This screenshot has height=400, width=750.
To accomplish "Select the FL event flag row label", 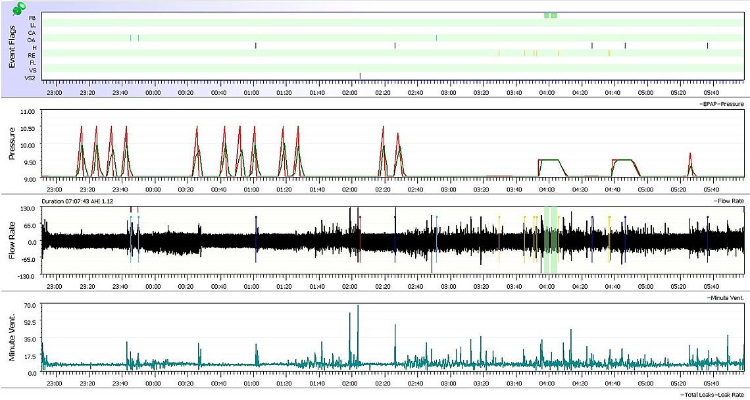I will 32,63.
